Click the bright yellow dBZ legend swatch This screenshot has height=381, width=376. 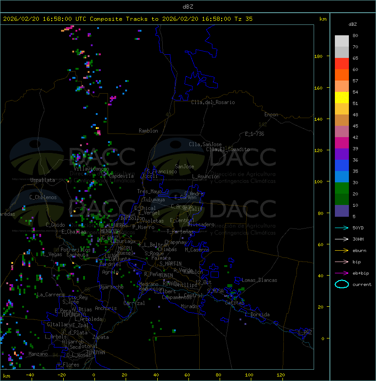(342, 98)
